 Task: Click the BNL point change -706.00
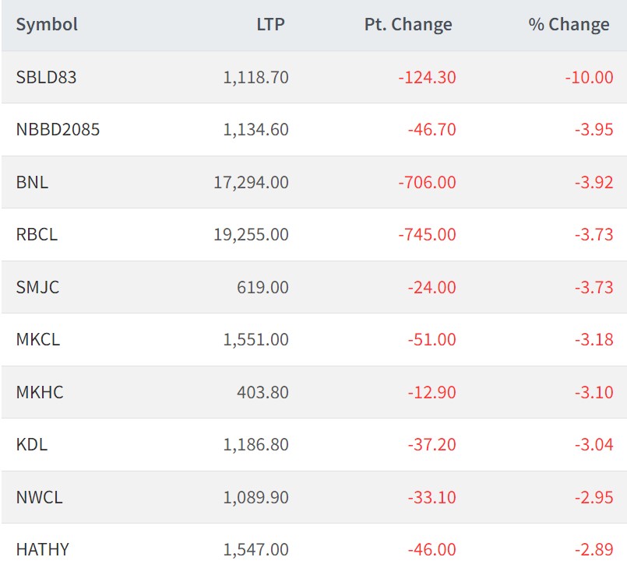pyautogui.click(x=427, y=182)
